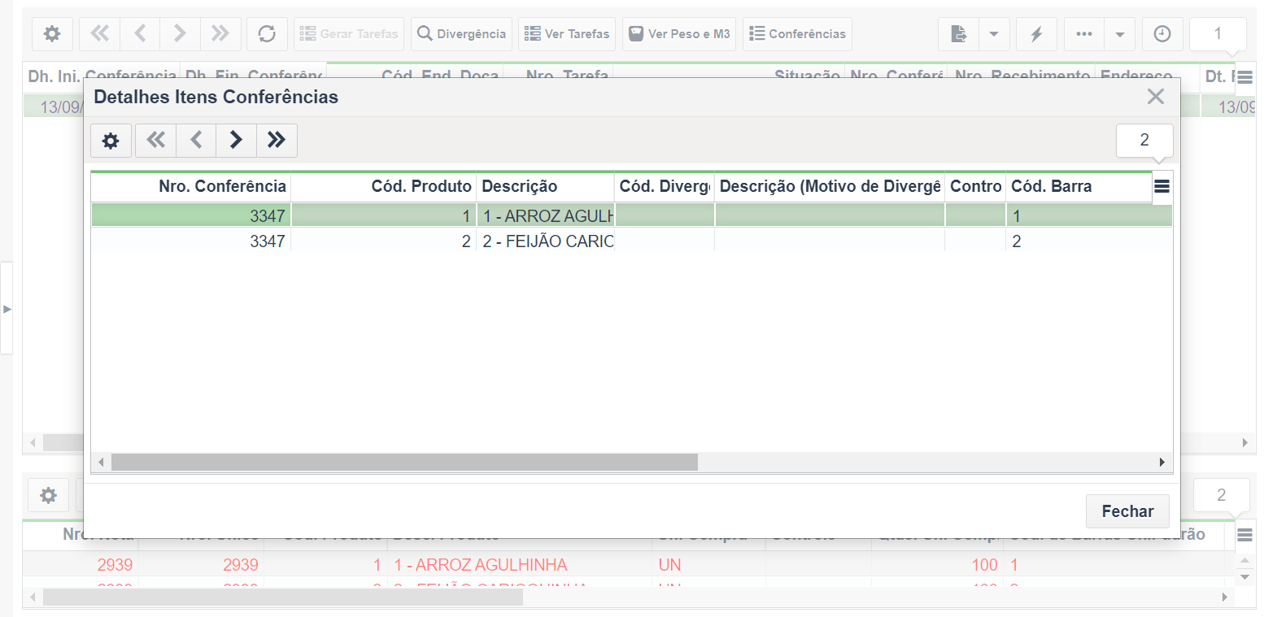1264x617 pixels.
Task: Go to last record in top toolbar
Action: pyautogui.click(x=220, y=34)
